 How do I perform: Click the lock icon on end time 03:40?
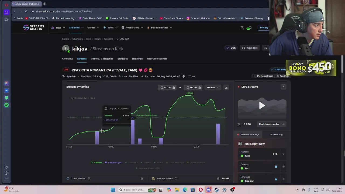[x=199, y=88]
